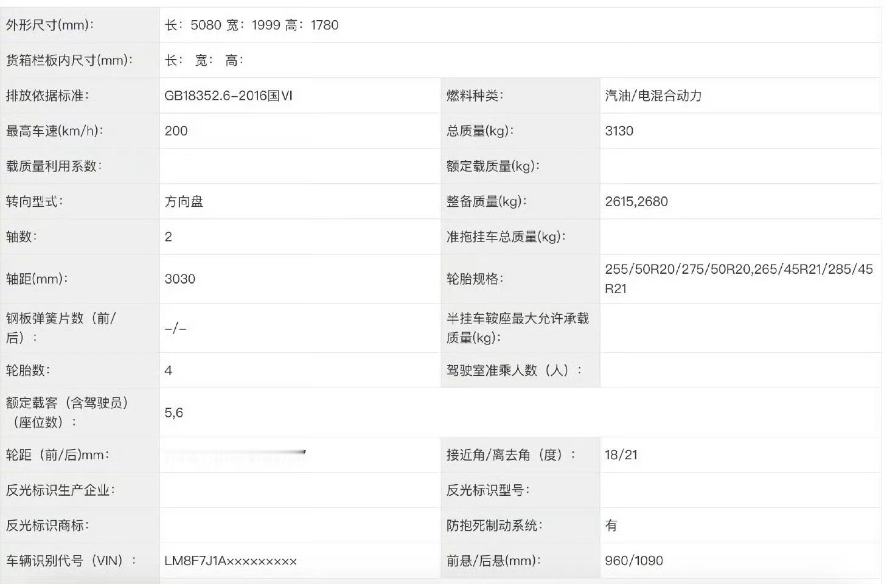The width and height of the screenshot is (884, 584).
Task: Click the 额定载质量(kg) label
Action: [x=493, y=166]
